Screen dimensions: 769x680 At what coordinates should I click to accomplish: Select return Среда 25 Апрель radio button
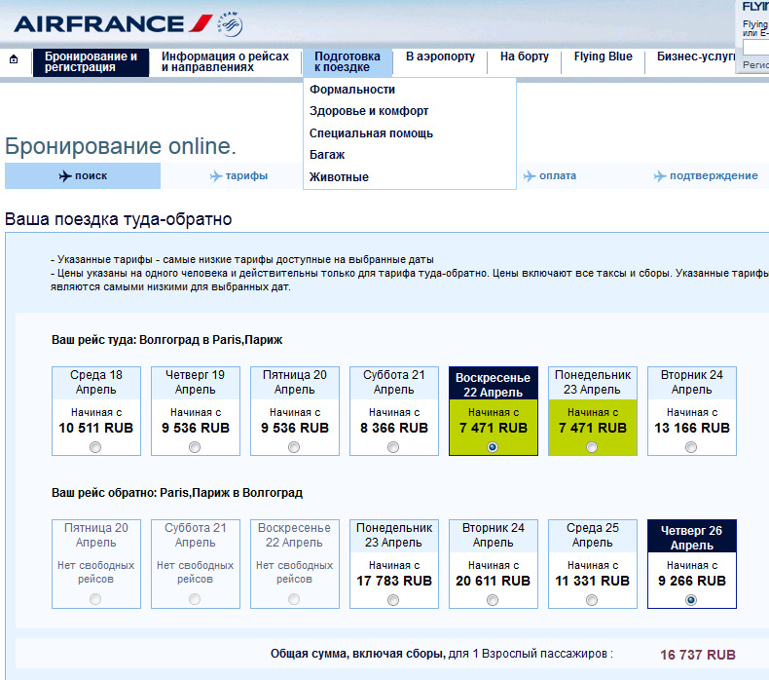point(592,600)
